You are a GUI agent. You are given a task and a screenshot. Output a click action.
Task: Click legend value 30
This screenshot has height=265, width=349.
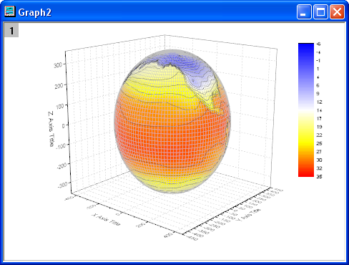point(319,160)
